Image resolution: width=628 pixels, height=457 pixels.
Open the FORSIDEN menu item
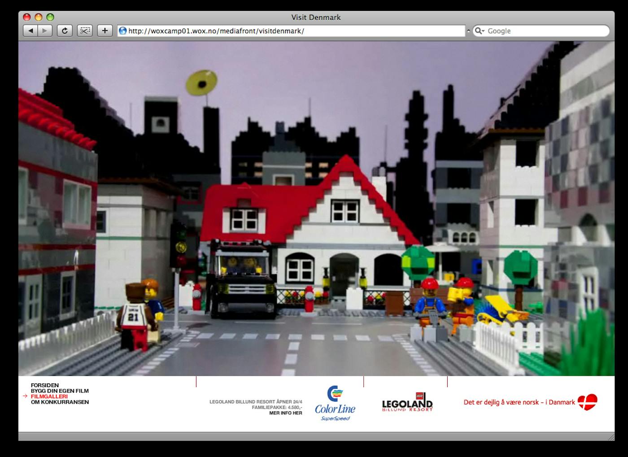tap(45, 385)
